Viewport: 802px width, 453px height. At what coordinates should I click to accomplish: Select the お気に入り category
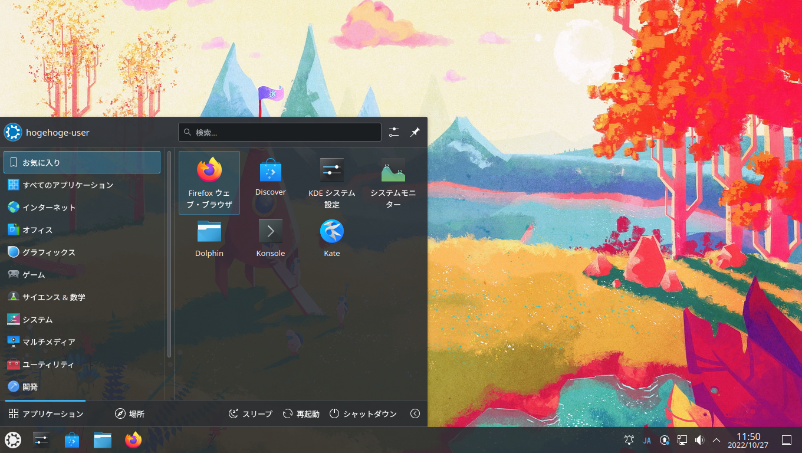point(82,162)
